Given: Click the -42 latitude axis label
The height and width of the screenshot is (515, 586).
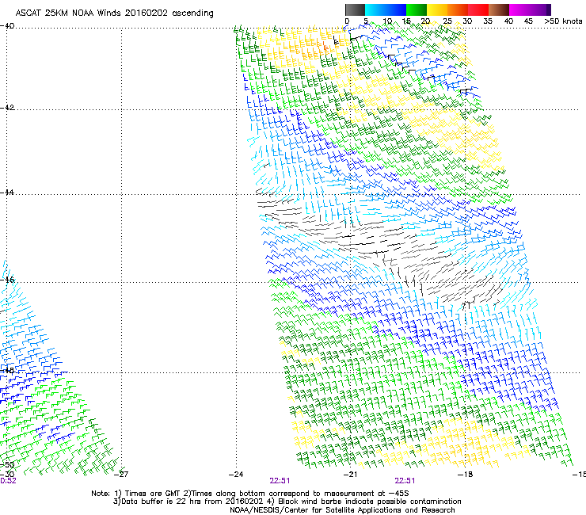Looking at the screenshot, I should click(x=7, y=108).
